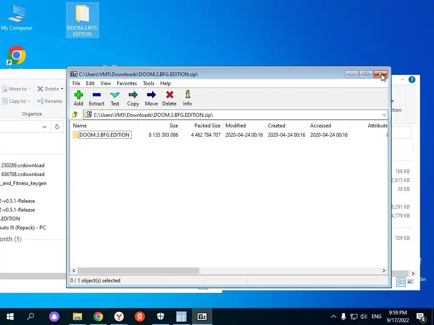
Task: Select the My Computer desktop icon
Action: click(17, 17)
